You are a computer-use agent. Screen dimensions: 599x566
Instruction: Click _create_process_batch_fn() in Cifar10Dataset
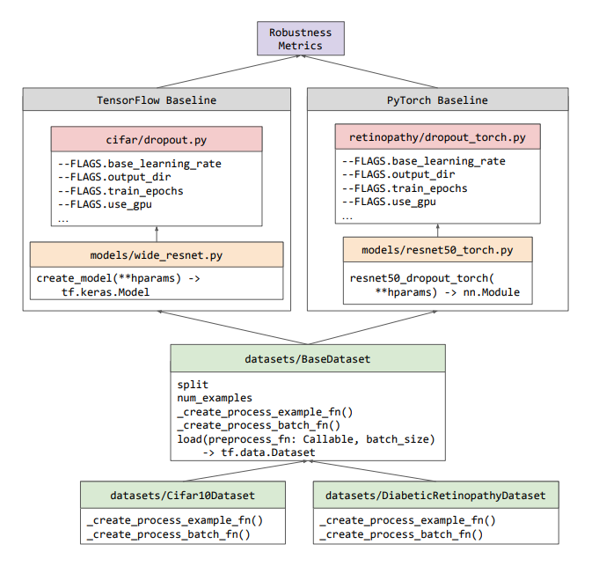169,534
